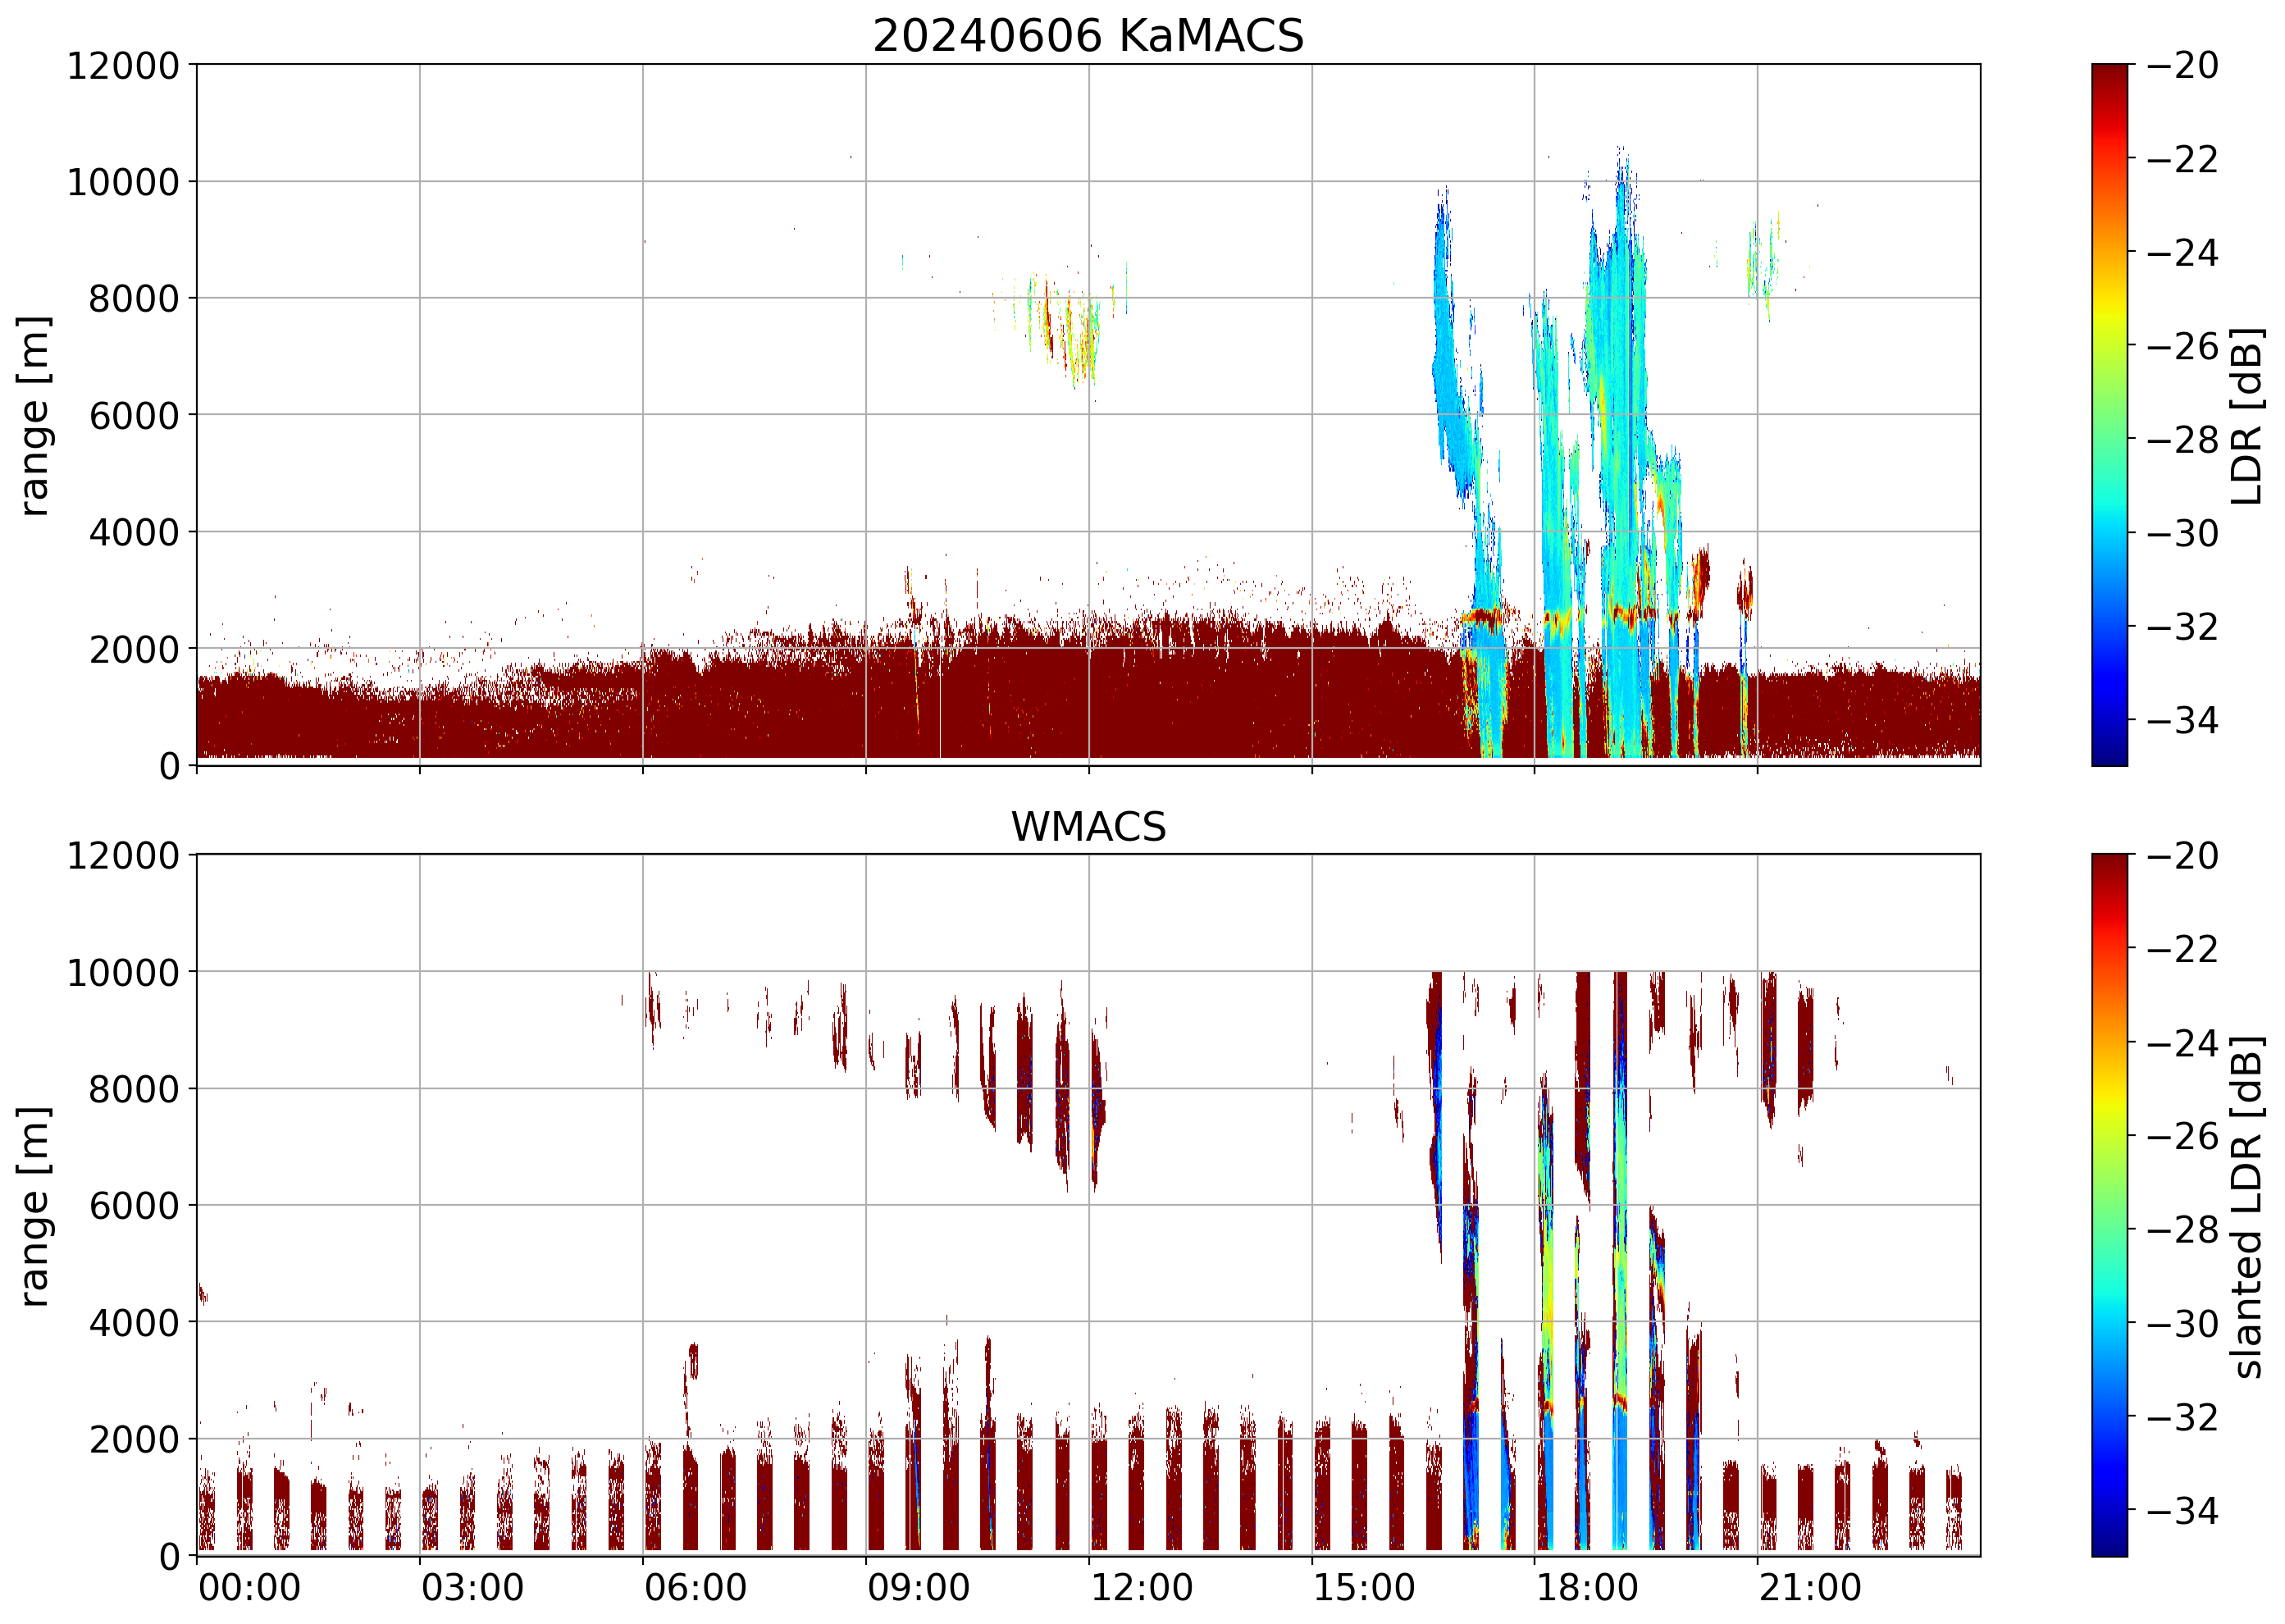
Task: Click the WMACS subplot title
Action: coord(1088,827)
